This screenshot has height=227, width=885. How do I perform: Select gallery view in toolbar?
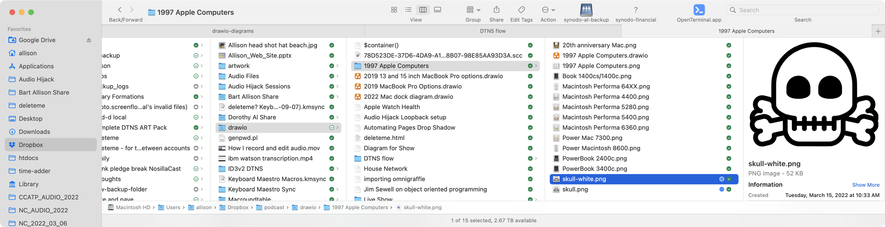pyautogui.click(x=437, y=10)
